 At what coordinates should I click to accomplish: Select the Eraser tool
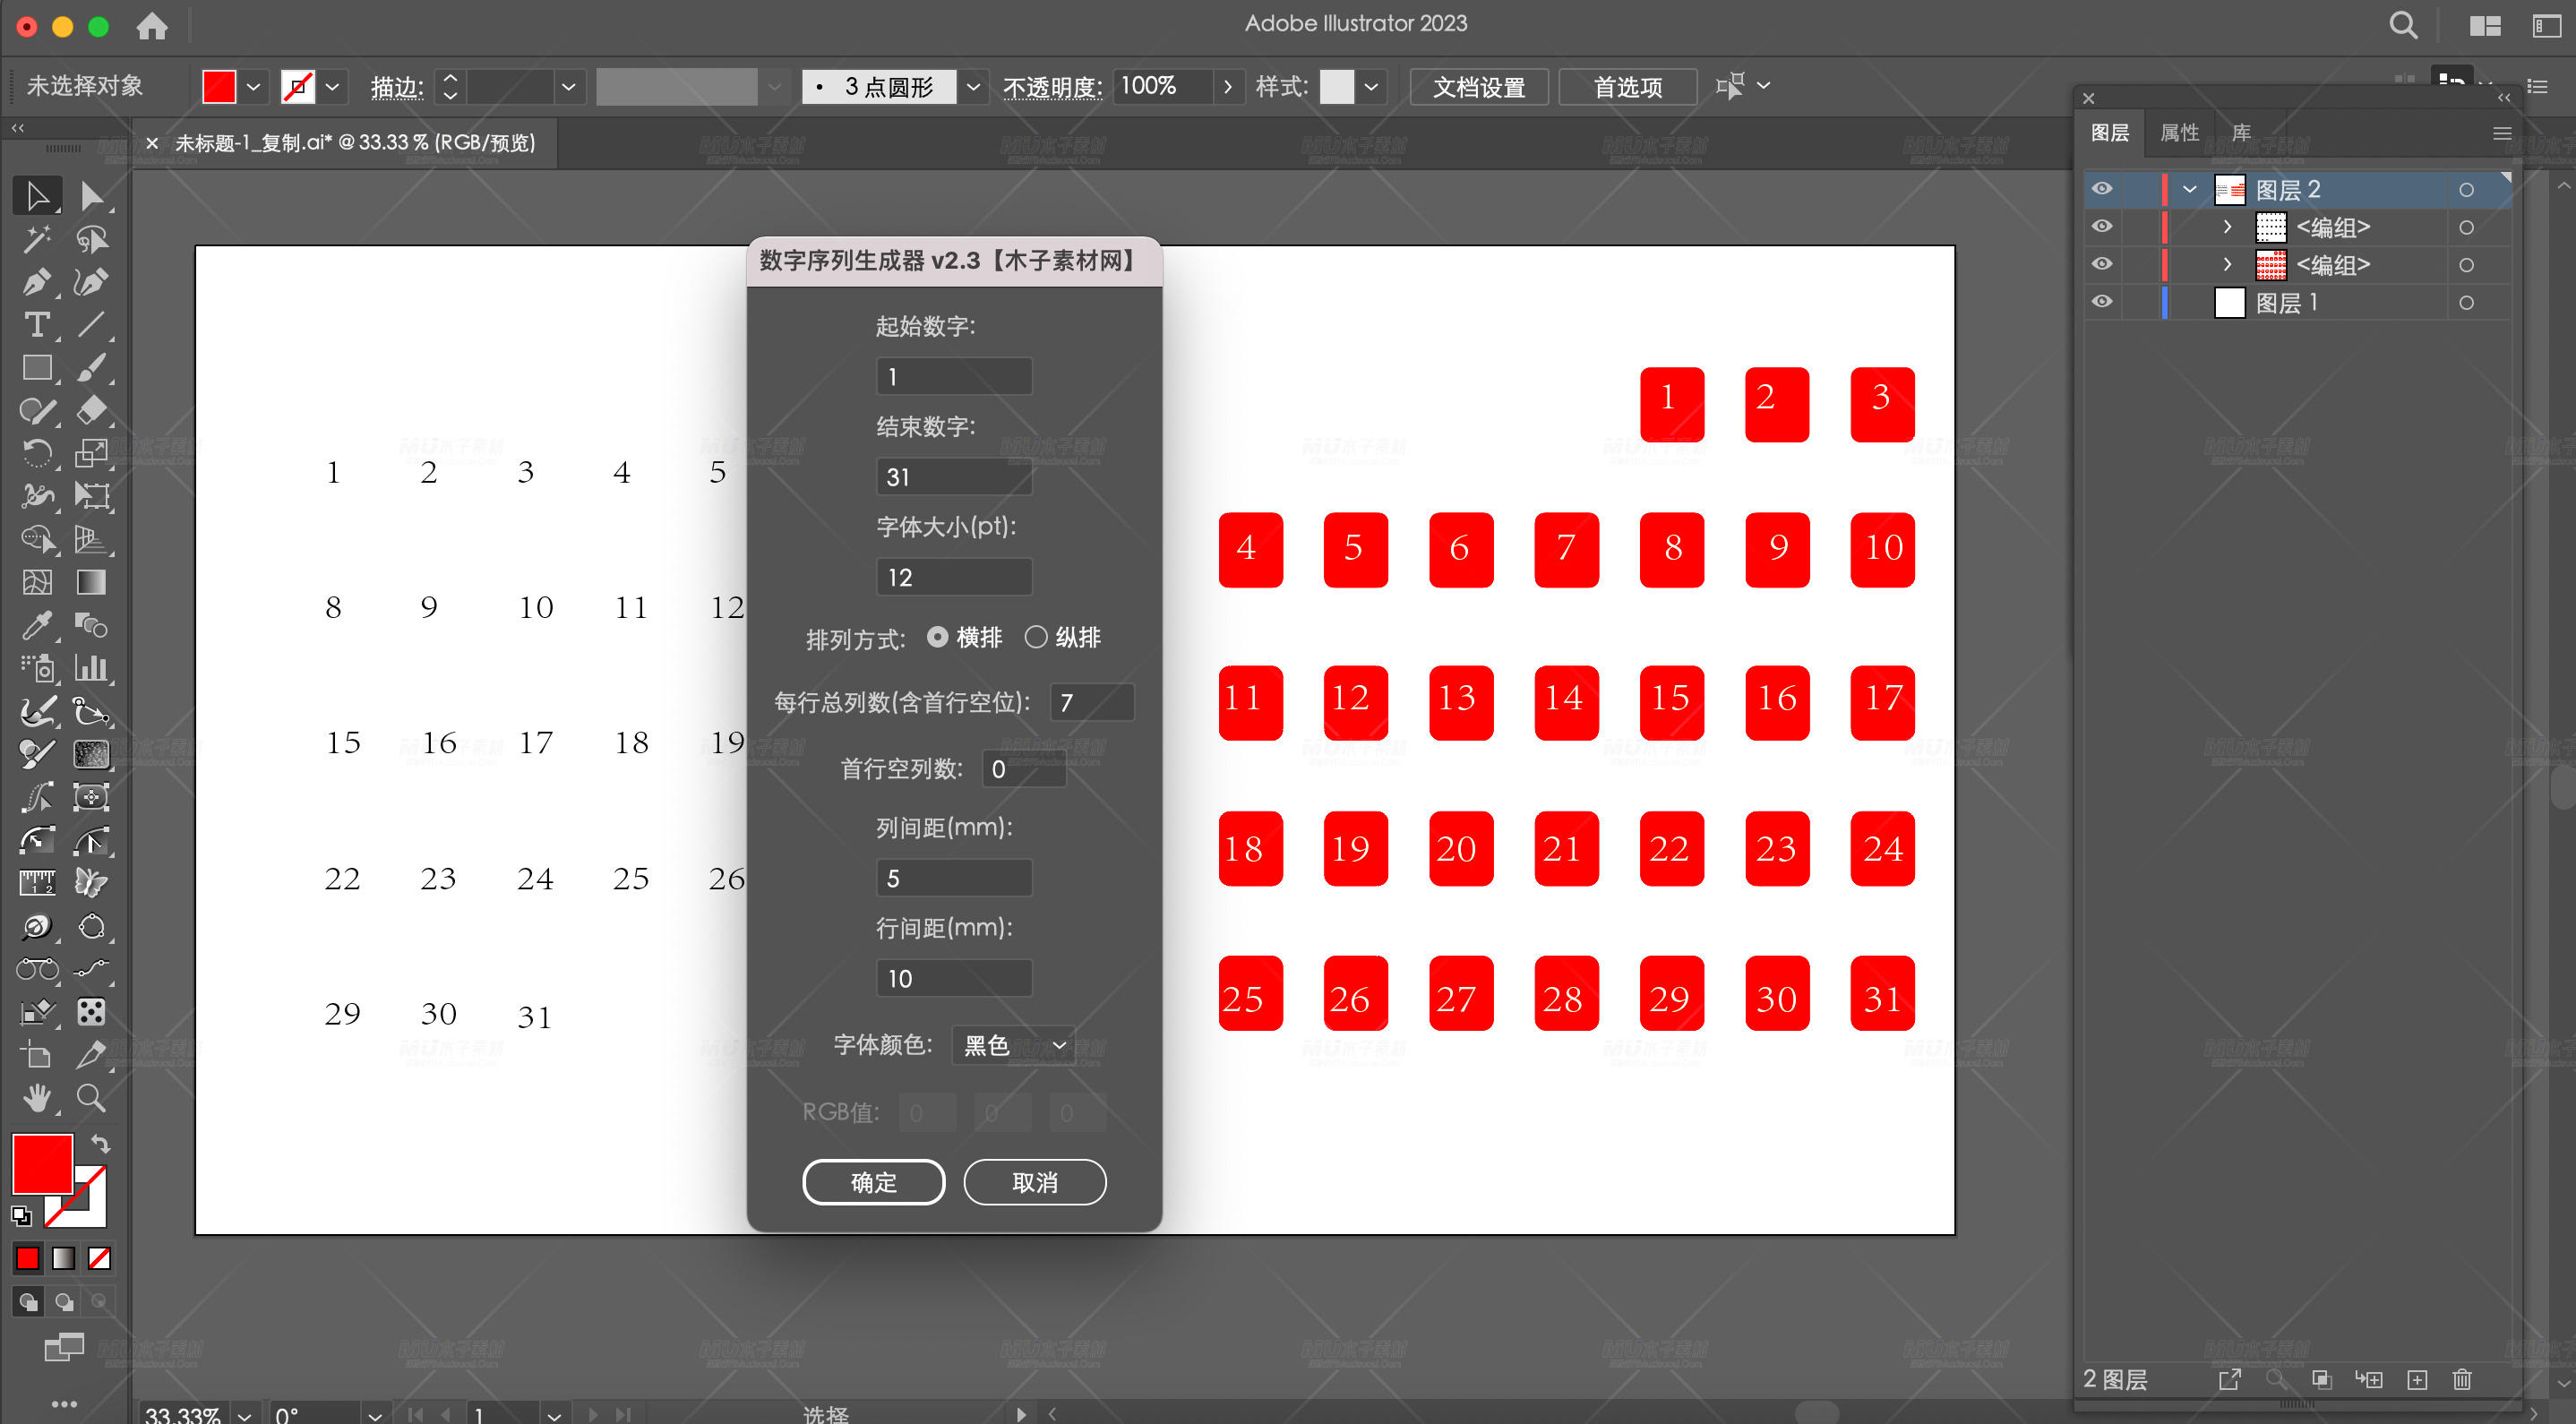[x=92, y=410]
